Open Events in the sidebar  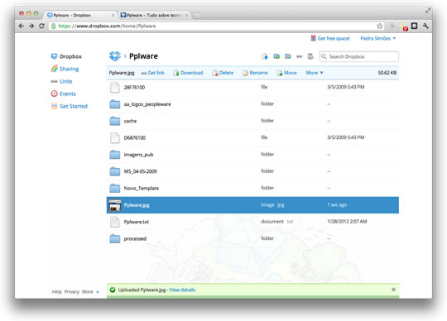pyautogui.click(x=63, y=93)
